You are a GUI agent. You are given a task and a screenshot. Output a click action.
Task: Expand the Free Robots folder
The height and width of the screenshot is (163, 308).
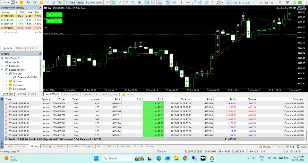(x=6, y=89)
